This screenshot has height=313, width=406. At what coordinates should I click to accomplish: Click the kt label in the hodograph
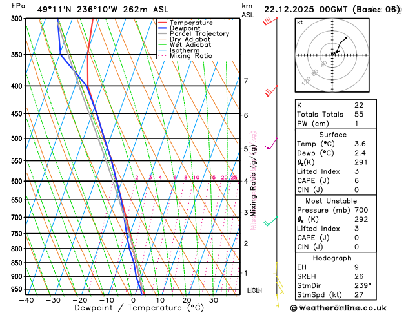coord(300,23)
